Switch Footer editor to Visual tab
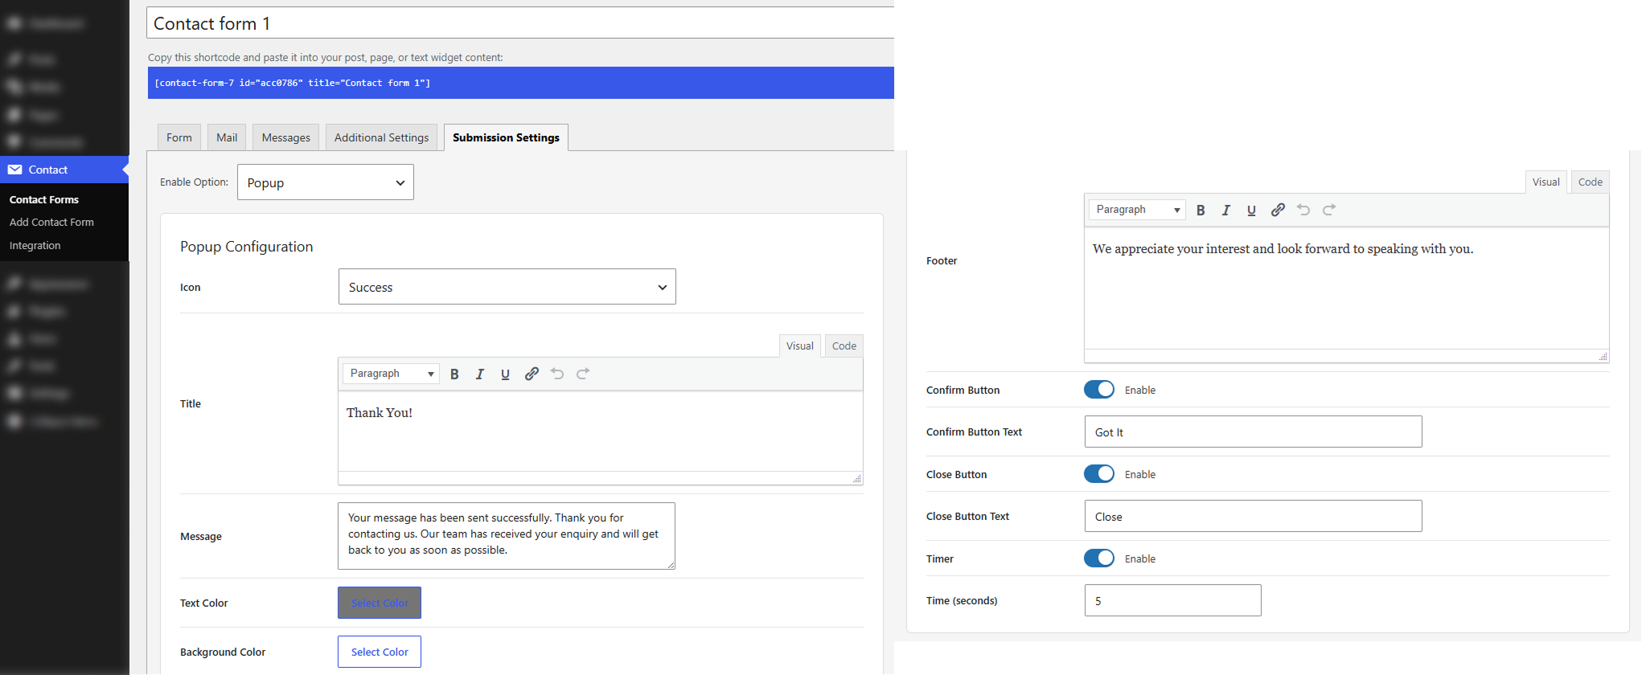1646x675 pixels. (1546, 182)
